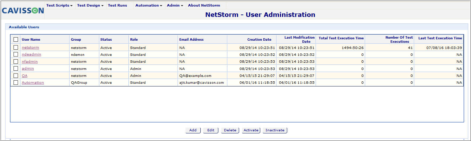Sort by Role column header

(x=134, y=40)
